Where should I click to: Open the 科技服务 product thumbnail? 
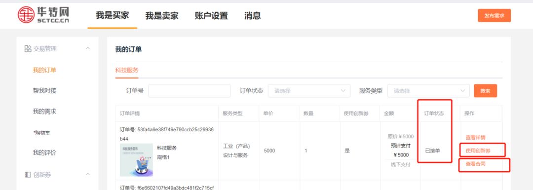(x=136, y=160)
